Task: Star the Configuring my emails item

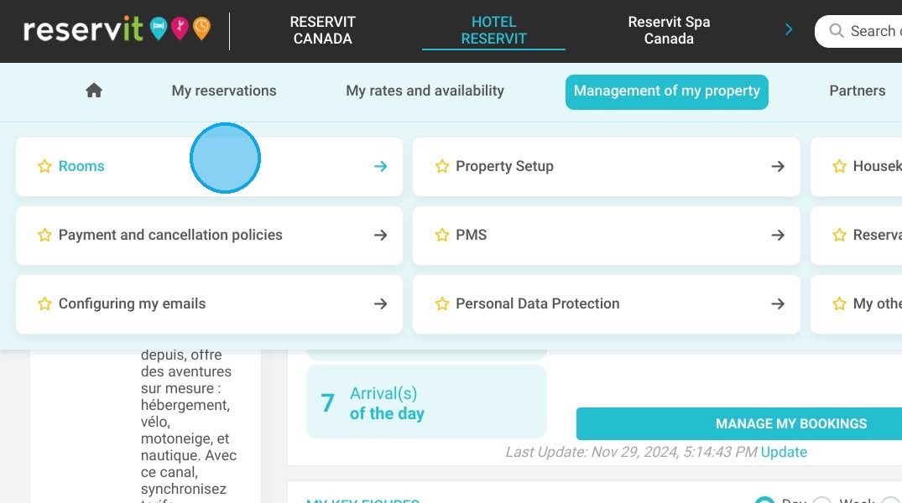Action: point(44,303)
